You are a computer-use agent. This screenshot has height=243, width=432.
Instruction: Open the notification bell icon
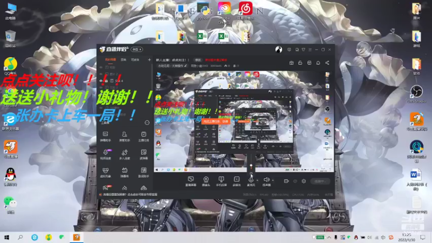318,63
